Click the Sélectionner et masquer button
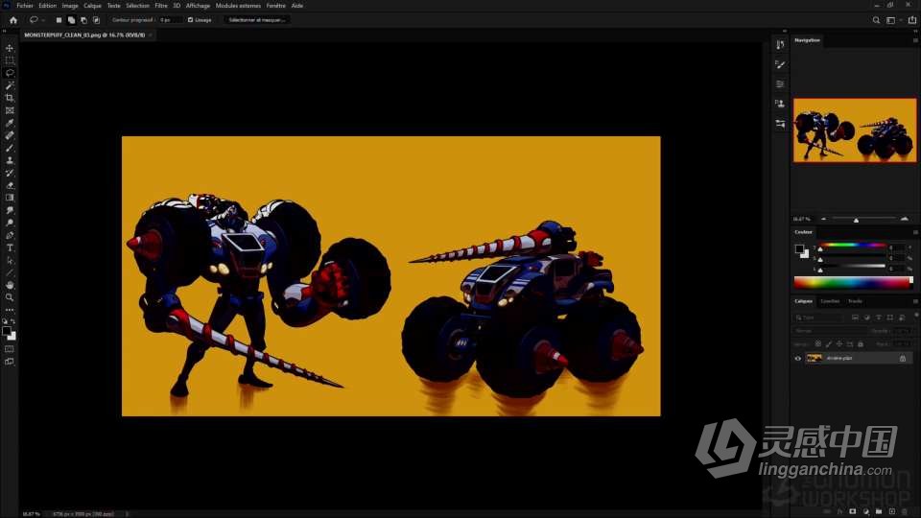This screenshot has height=518, width=921. tap(257, 20)
